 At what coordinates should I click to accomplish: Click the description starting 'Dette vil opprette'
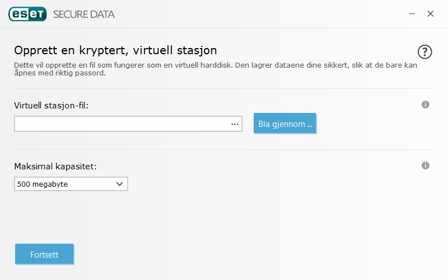pos(216,69)
